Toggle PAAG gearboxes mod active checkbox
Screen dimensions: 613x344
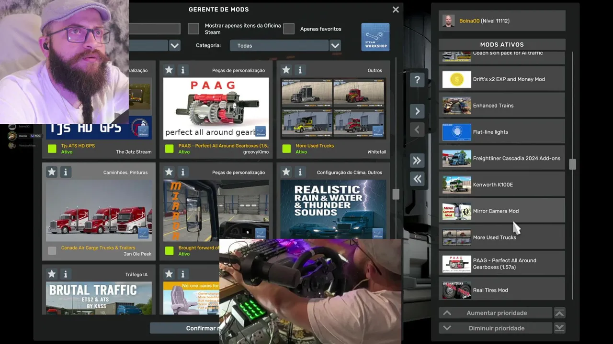tap(169, 149)
